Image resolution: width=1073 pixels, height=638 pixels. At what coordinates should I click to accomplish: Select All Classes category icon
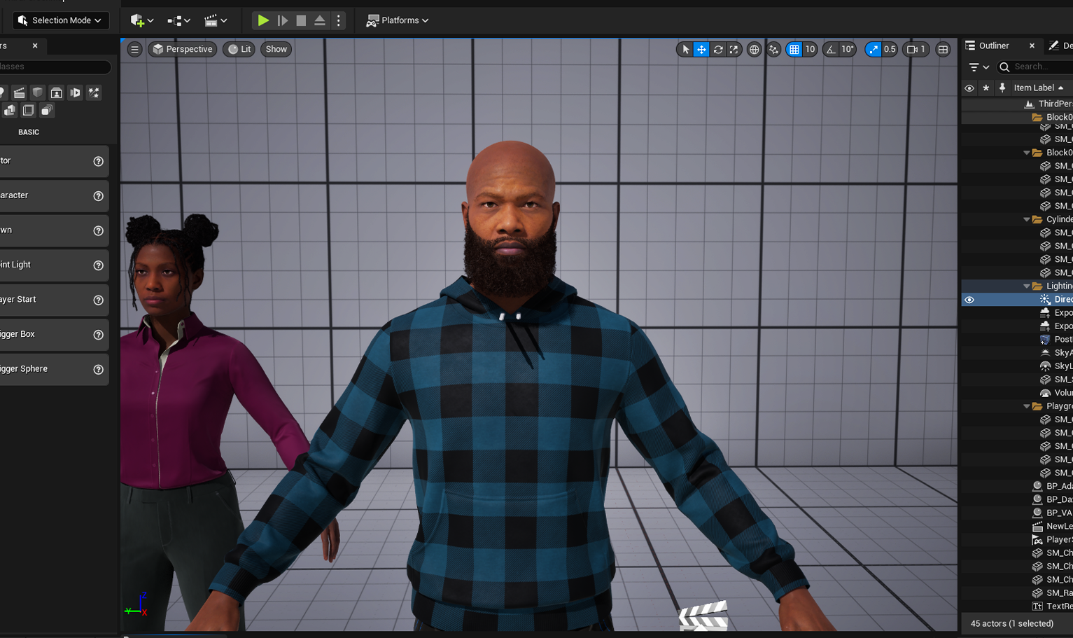tap(47, 111)
